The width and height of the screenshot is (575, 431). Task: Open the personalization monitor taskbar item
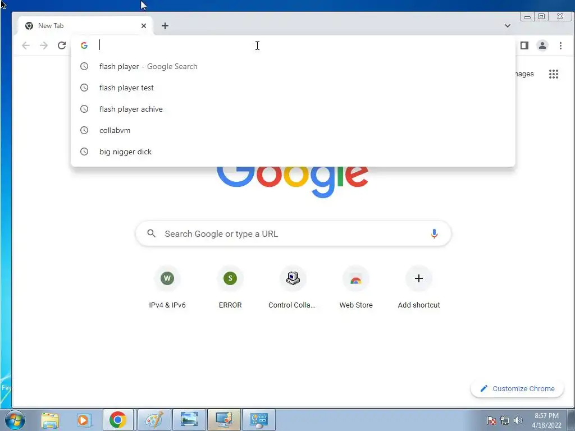pos(224,420)
